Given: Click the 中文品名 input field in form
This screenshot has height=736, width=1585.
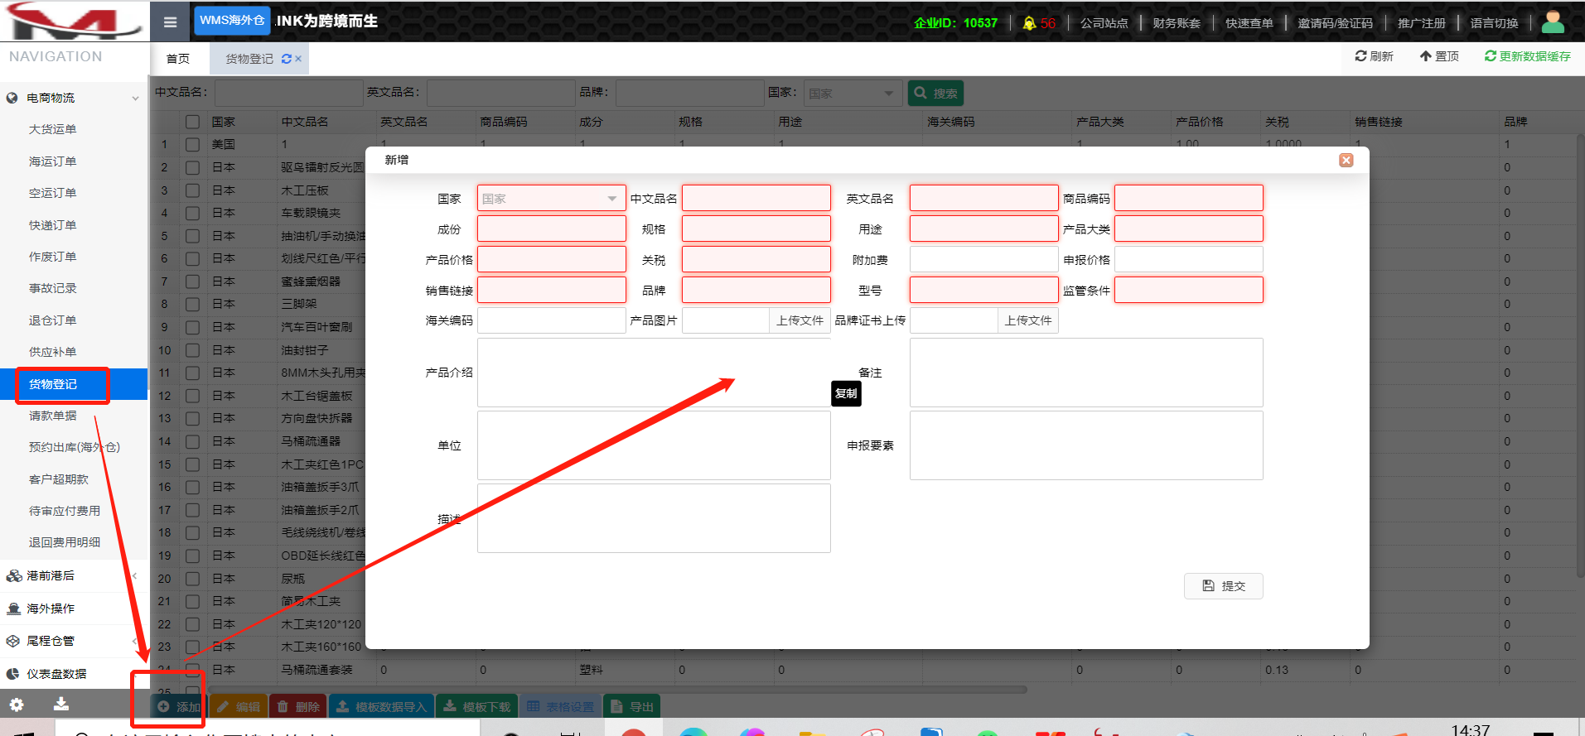Looking at the screenshot, I should point(756,199).
